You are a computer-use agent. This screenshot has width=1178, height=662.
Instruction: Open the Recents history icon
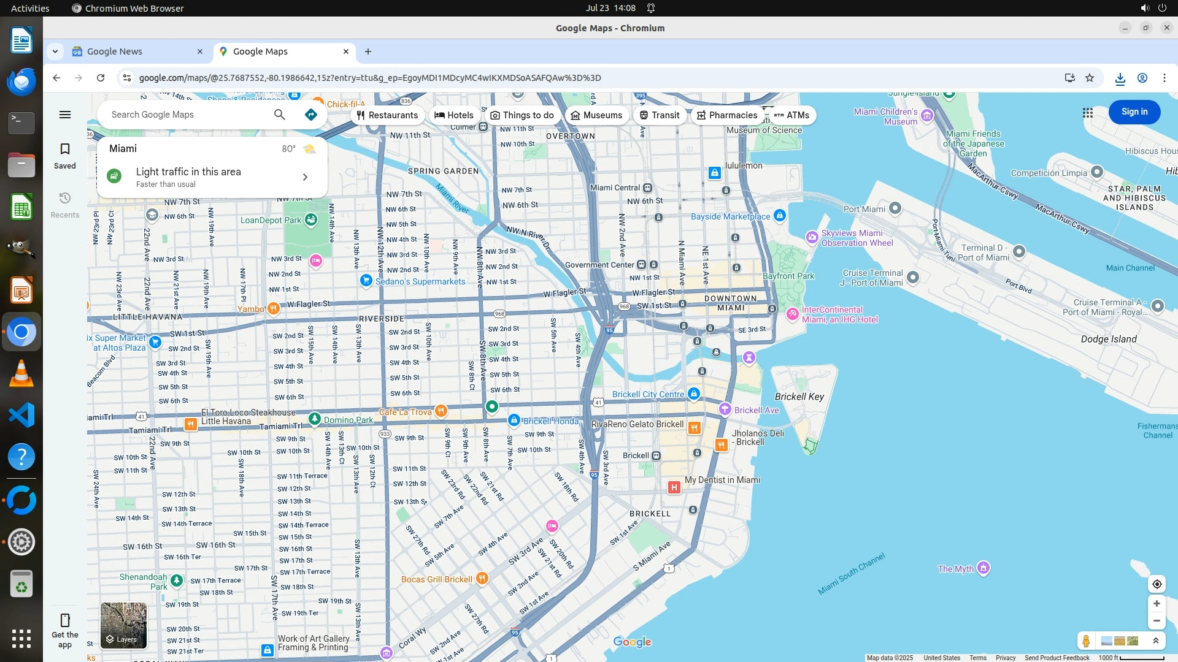65,199
